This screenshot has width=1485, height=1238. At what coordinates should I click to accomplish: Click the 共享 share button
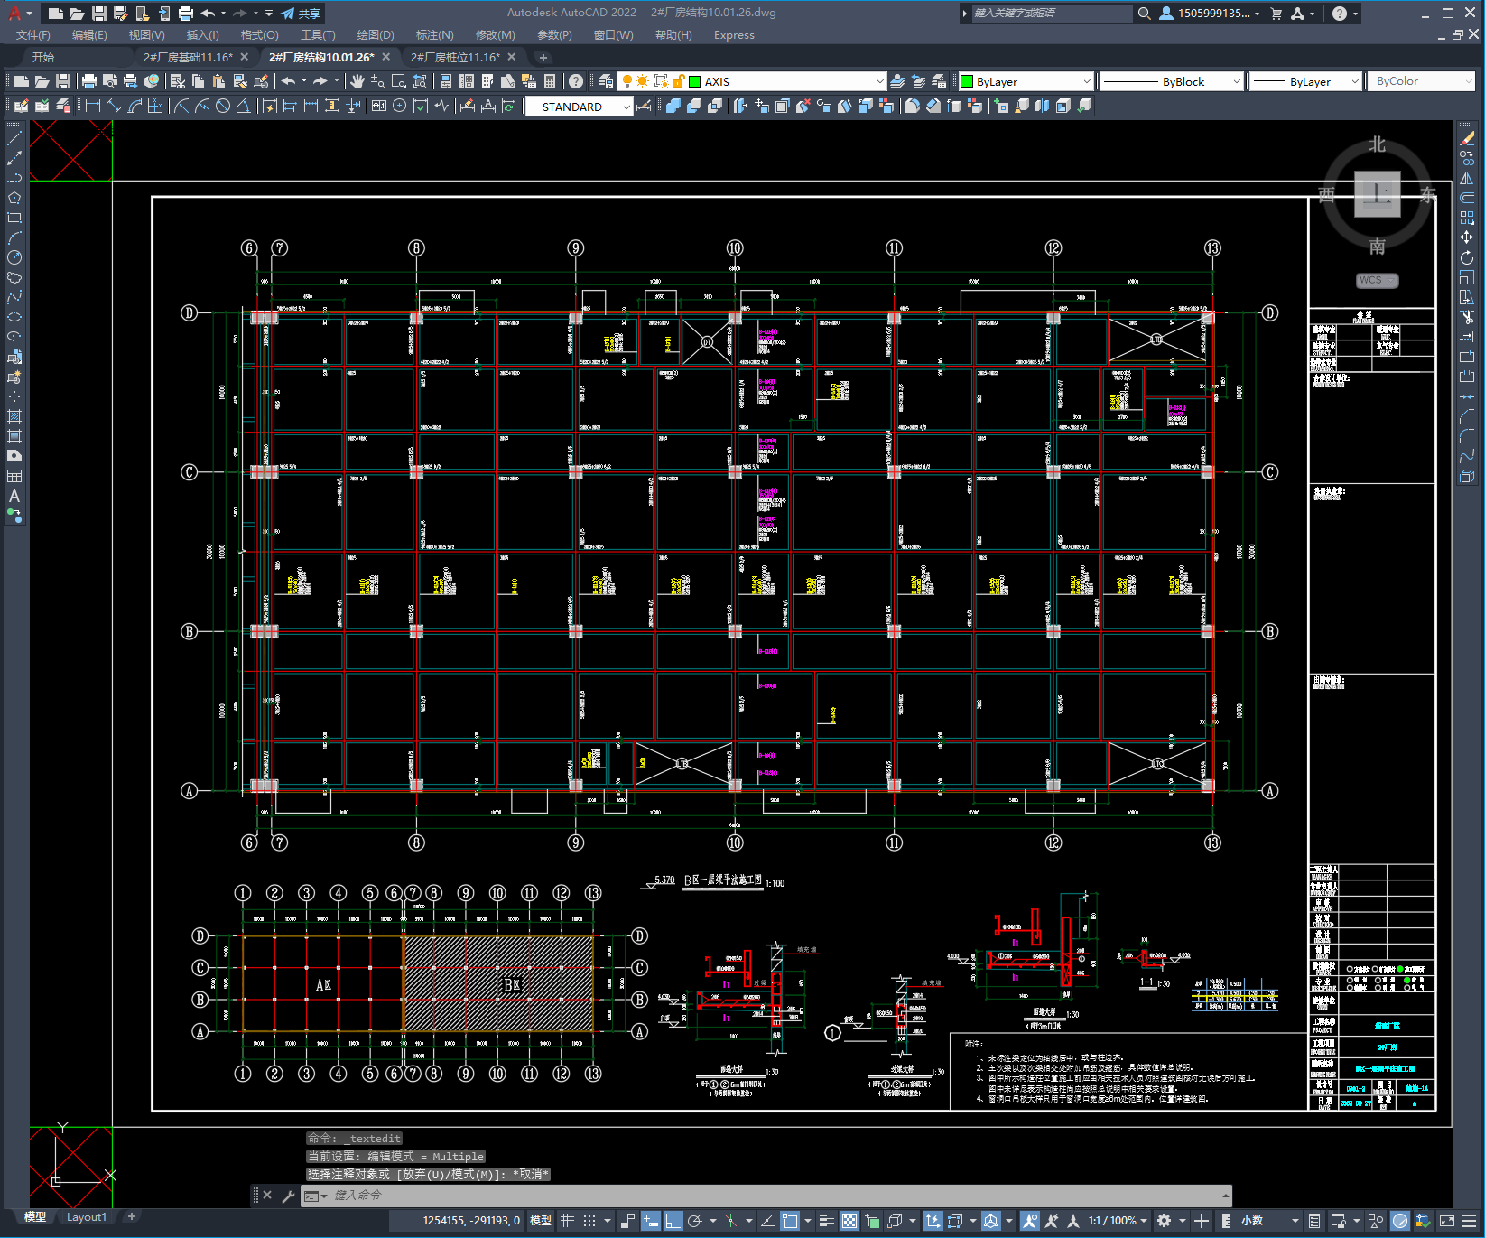(301, 13)
